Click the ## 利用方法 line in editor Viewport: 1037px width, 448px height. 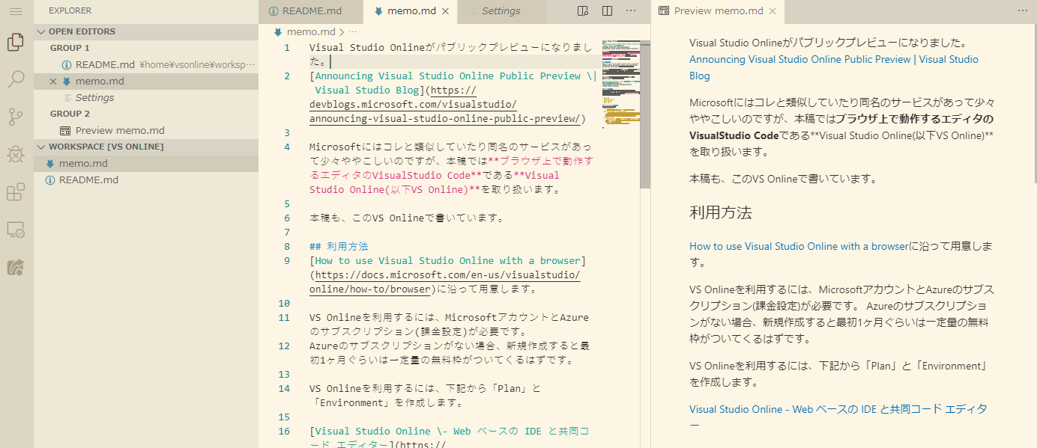point(339,247)
